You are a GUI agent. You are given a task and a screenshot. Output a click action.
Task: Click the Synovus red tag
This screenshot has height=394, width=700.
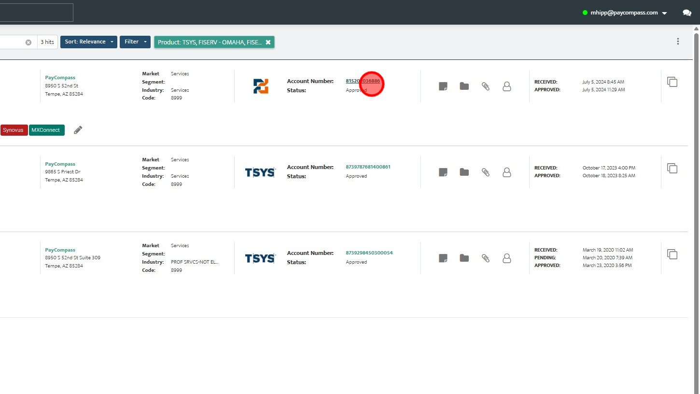pyautogui.click(x=13, y=130)
